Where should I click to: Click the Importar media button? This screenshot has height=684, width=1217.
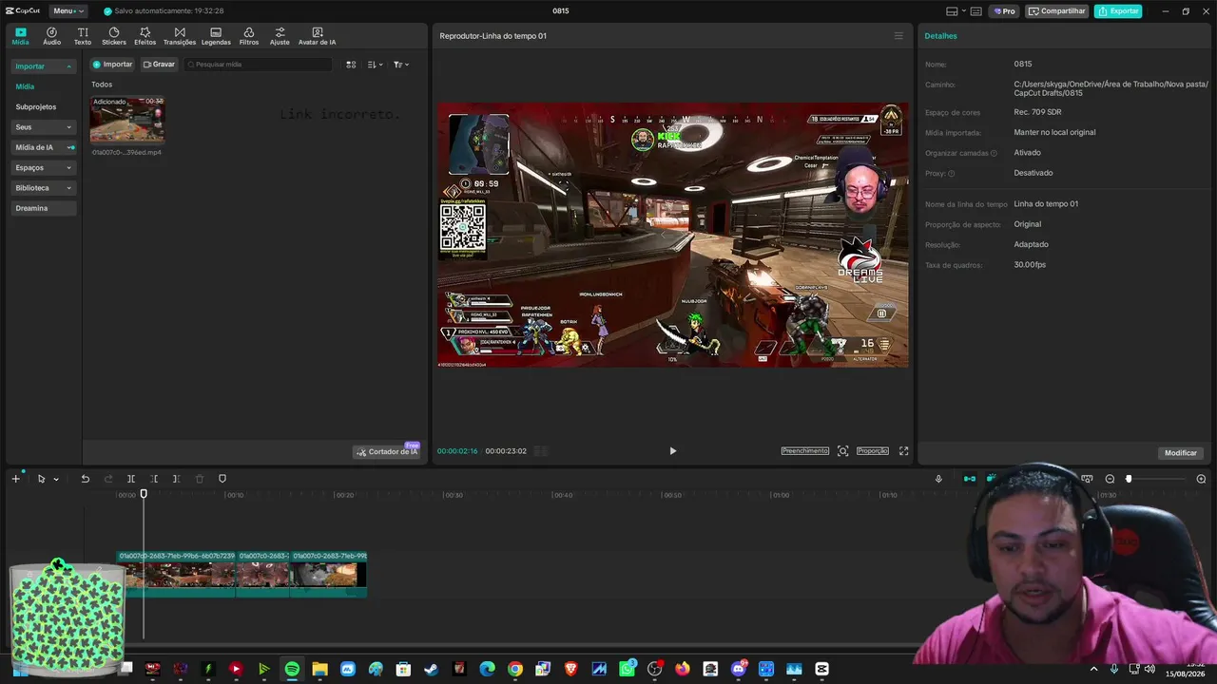pos(112,65)
